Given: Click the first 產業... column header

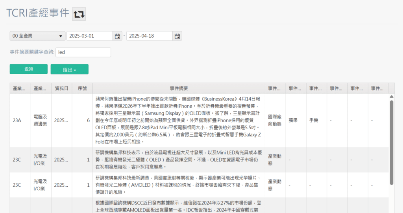Looking at the screenshot, I should [x=20, y=88].
